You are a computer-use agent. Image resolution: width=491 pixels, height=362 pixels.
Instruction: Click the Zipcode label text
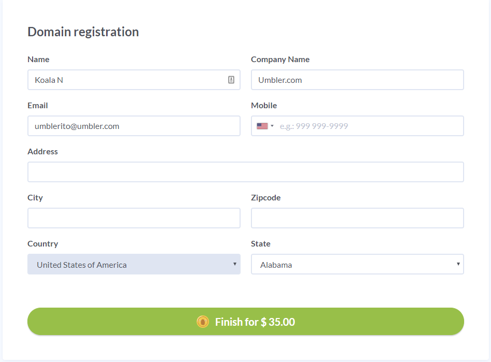pyautogui.click(x=266, y=198)
